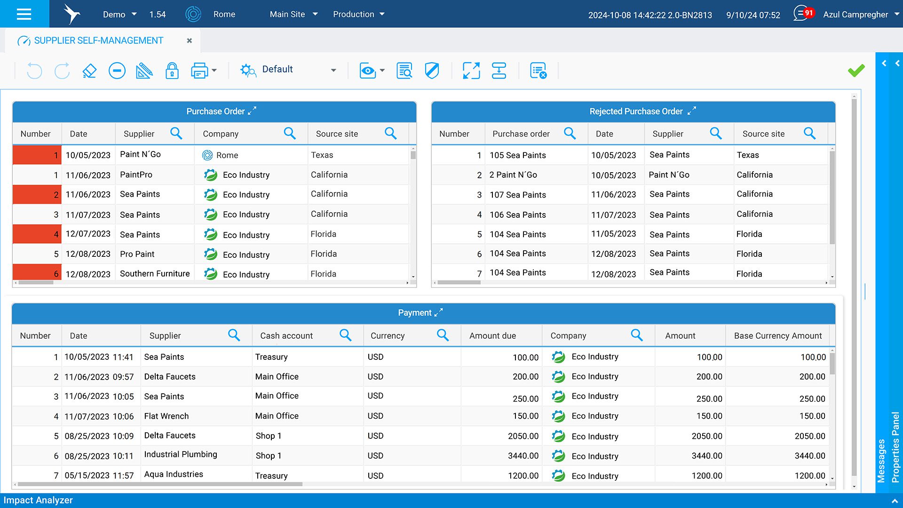Open the Default view dropdown
The width and height of the screenshot is (903, 508).
[x=333, y=71]
